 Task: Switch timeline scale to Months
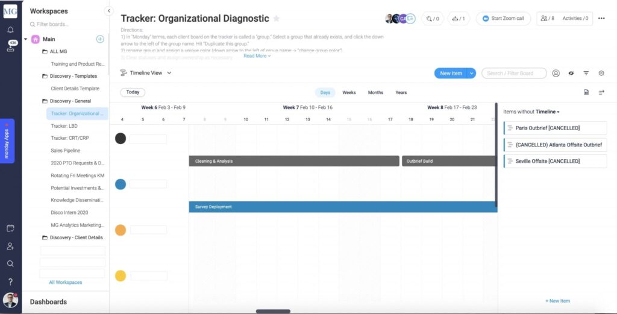(375, 93)
